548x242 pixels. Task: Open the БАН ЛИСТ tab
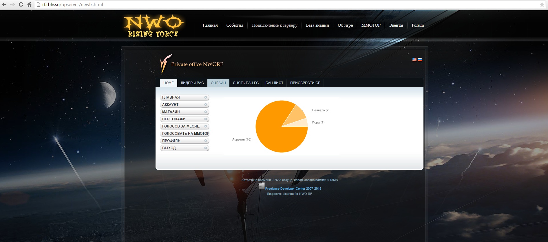(274, 83)
